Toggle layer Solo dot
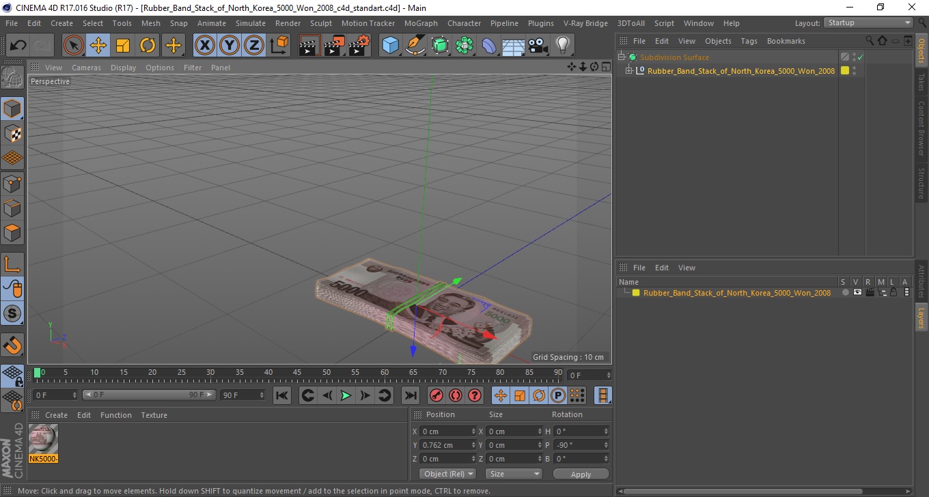This screenshot has width=929, height=497. (x=845, y=292)
